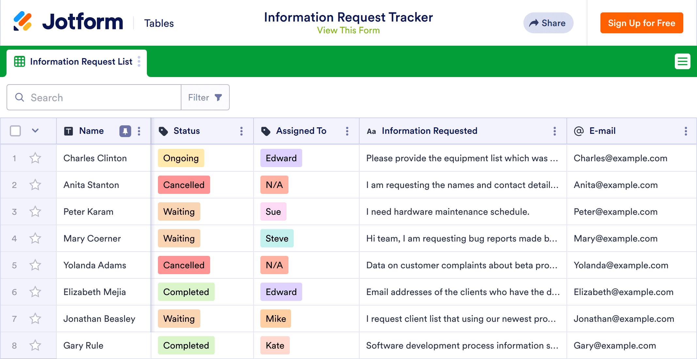Click the Jotform logo icon
The width and height of the screenshot is (697, 359).
click(x=23, y=22)
